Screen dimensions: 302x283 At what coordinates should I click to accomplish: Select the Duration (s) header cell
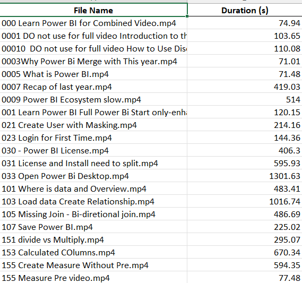[x=245, y=10]
